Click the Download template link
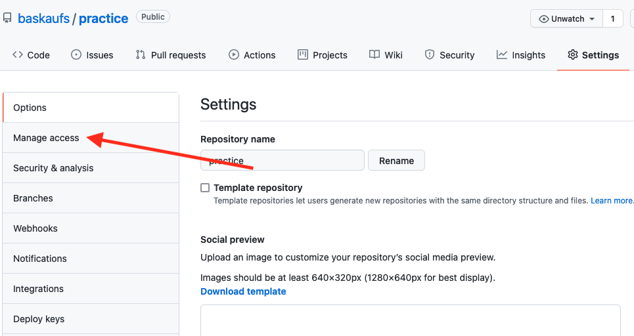634x336 pixels. 243,291
